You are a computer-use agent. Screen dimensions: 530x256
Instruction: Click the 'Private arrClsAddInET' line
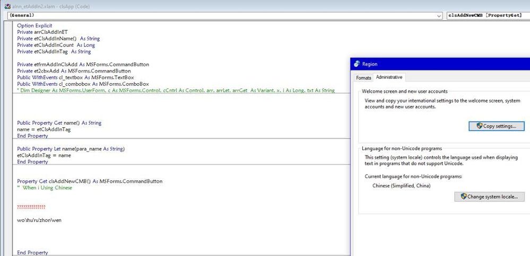pos(42,32)
